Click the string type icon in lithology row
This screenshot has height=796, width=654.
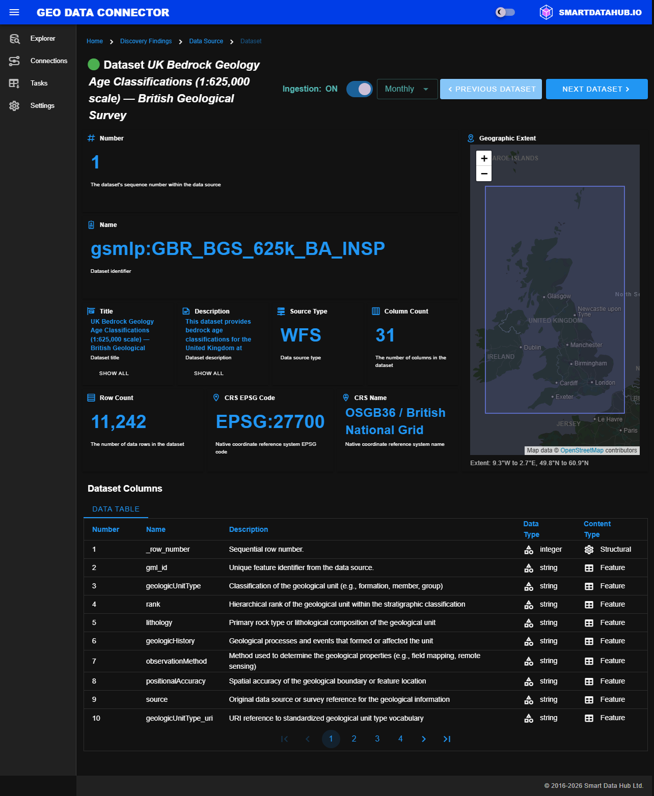529,623
